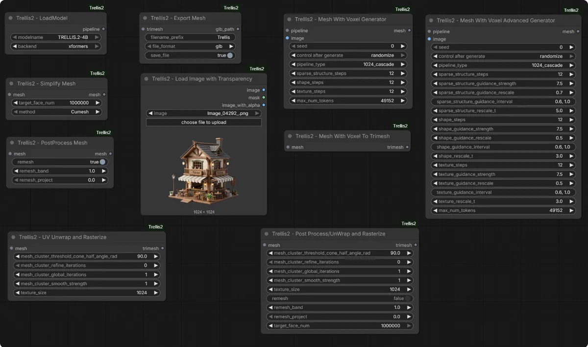Click the trimesh output socket on Mesh With Voxel To Trimesh
The width and height of the screenshot is (588, 347).
(x=407, y=147)
